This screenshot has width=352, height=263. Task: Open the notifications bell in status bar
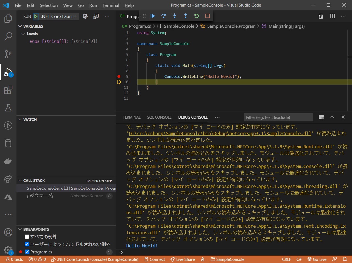point(345,259)
